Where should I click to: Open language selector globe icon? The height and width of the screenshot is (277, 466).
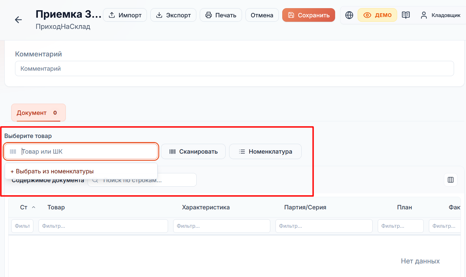point(349,15)
